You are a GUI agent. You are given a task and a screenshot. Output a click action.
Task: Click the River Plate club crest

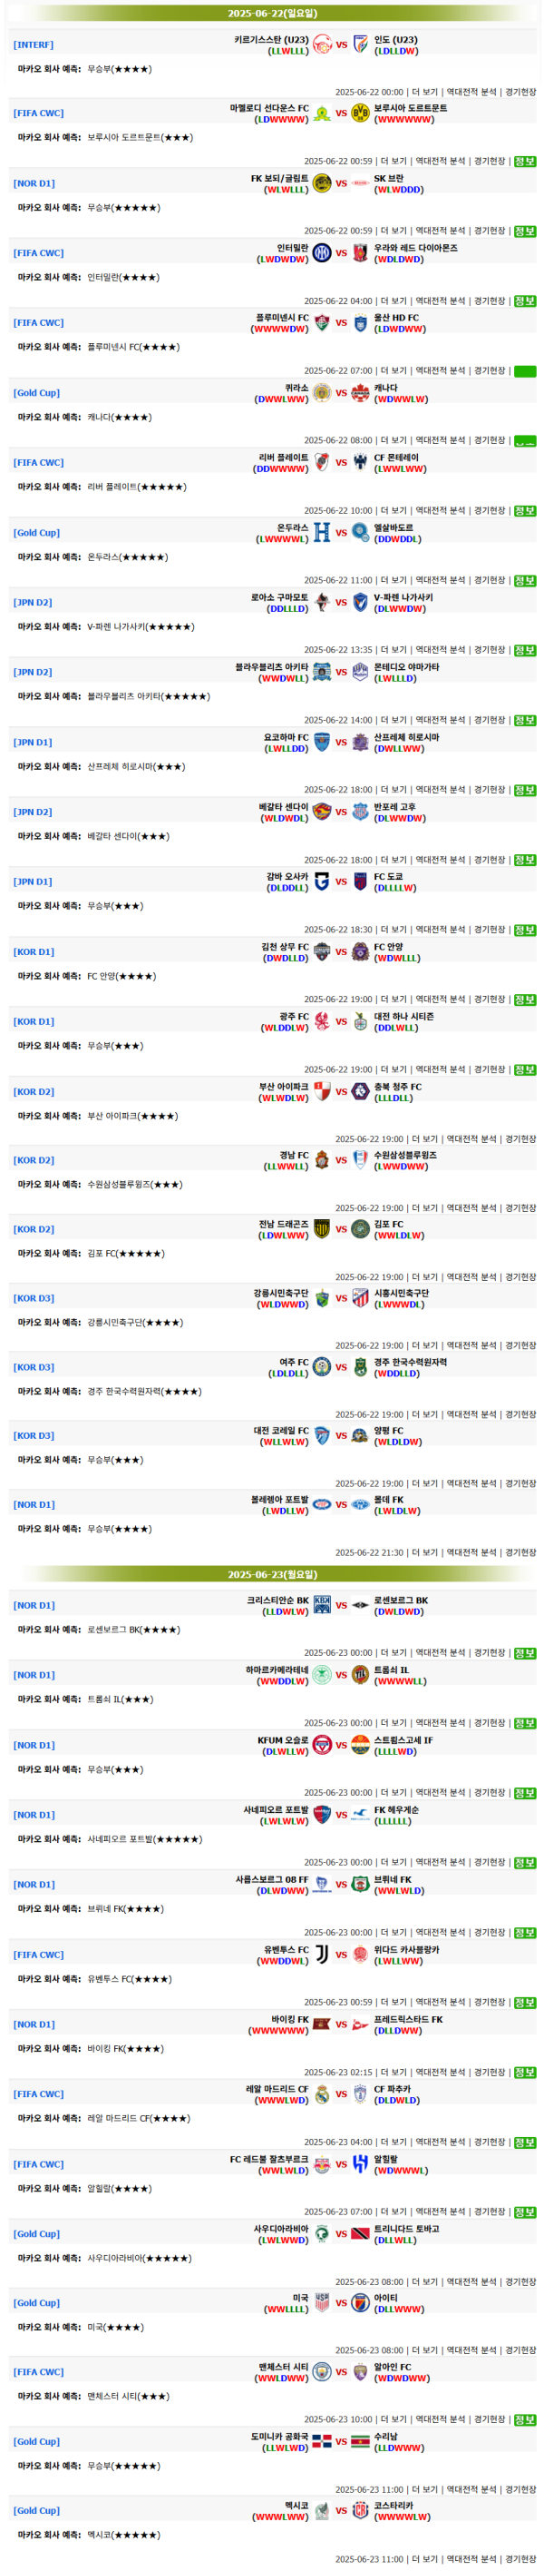coord(322,462)
